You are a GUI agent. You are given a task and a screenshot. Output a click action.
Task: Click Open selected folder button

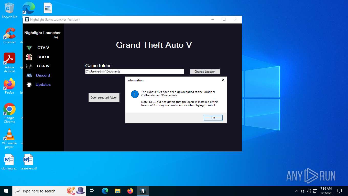[x=104, y=97]
